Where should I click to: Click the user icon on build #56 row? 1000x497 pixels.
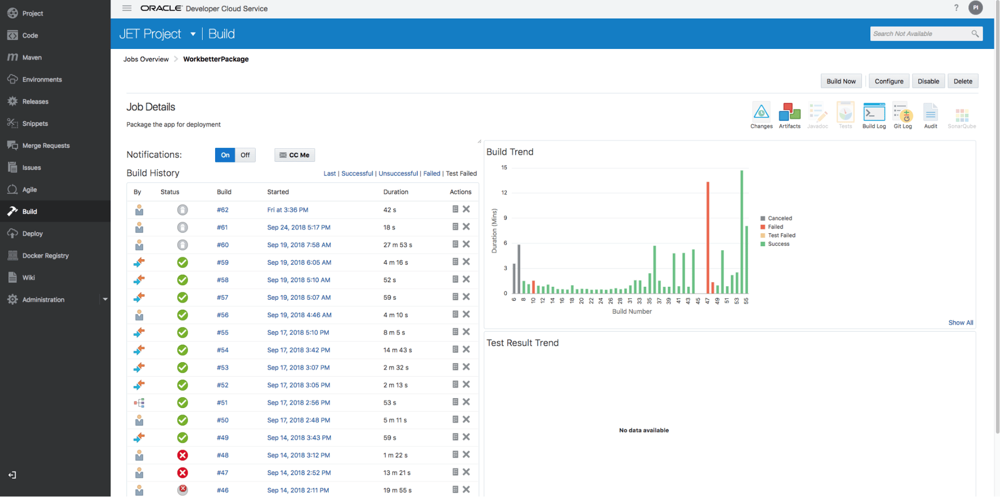tap(139, 315)
